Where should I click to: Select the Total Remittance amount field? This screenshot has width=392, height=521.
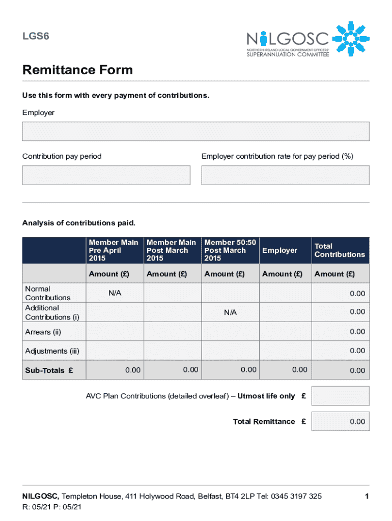click(x=340, y=421)
